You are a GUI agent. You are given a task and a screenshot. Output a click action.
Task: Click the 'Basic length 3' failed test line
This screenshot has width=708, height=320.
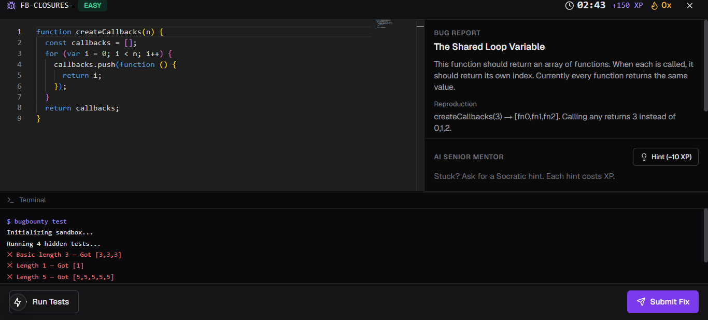coord(64,255)
